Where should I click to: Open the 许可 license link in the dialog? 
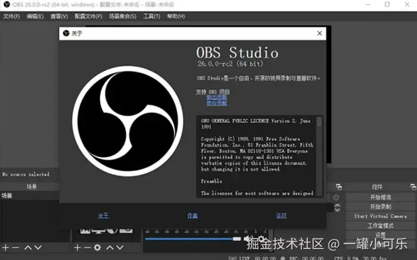coord(281,215)
